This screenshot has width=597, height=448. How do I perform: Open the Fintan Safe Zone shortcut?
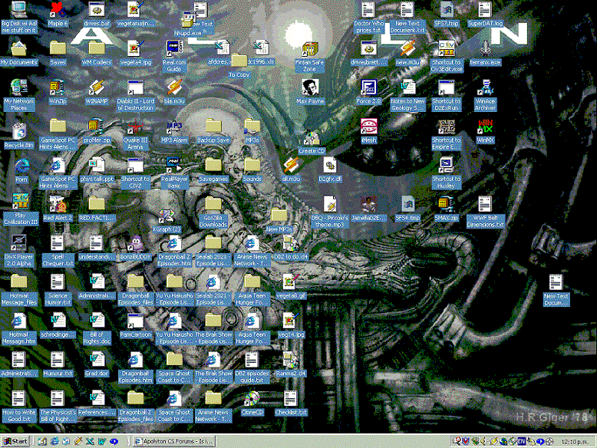point(311,50)
